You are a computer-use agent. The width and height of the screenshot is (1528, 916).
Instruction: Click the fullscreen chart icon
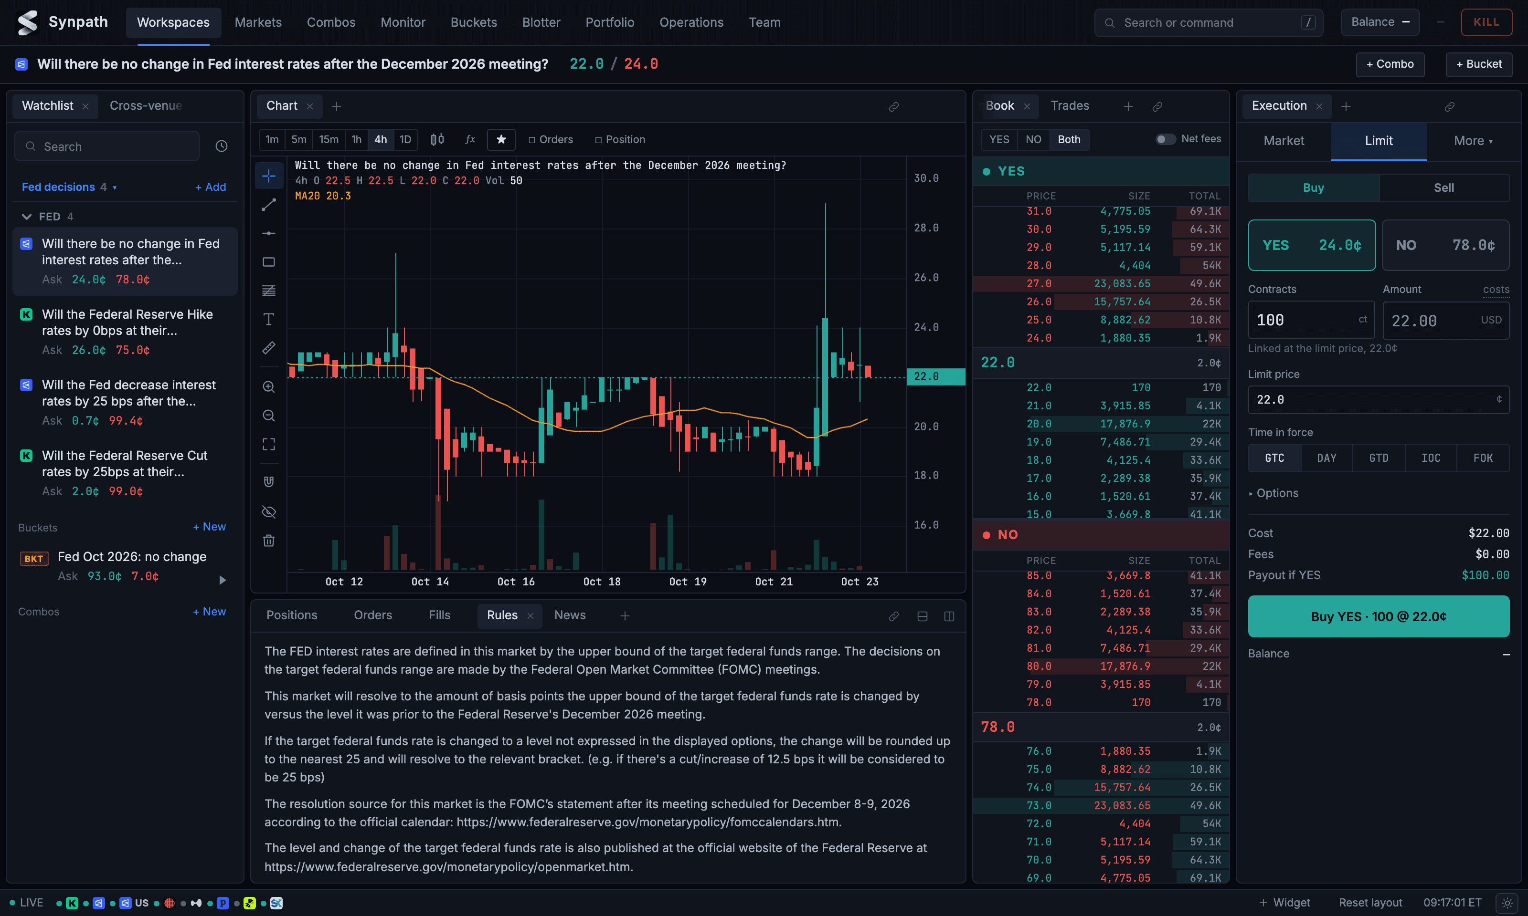click(x=269, y=445)
